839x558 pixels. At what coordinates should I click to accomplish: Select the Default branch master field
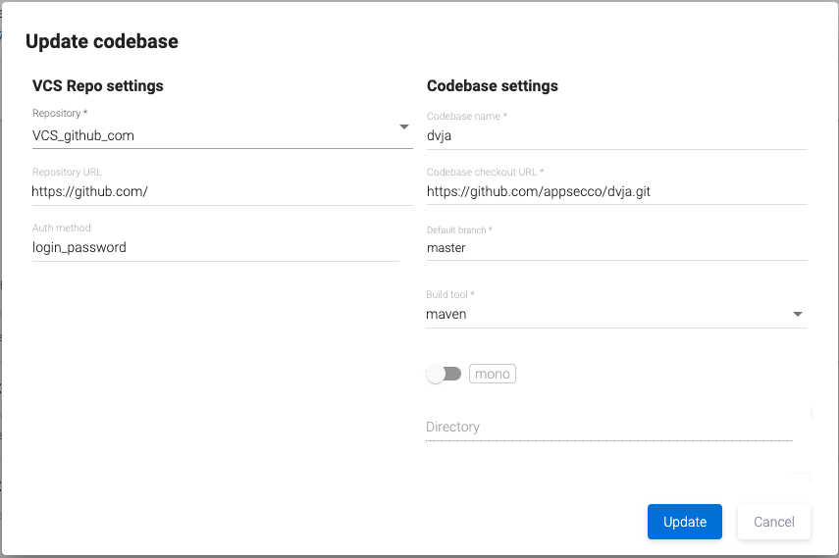click(x=615, y=248)
